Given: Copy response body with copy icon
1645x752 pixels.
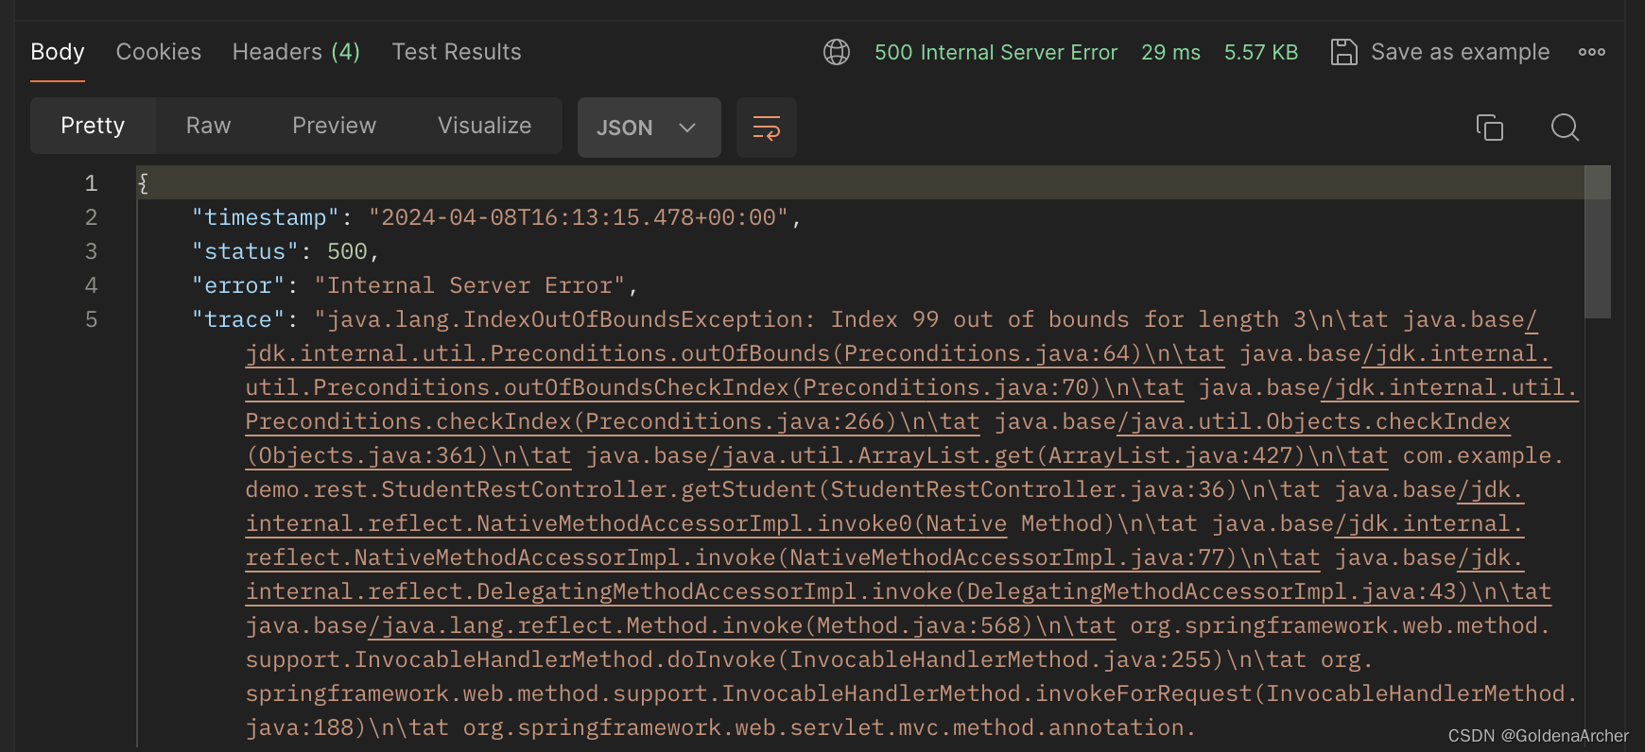Looking at the screenshot, I should click(x=1490, y=128).
